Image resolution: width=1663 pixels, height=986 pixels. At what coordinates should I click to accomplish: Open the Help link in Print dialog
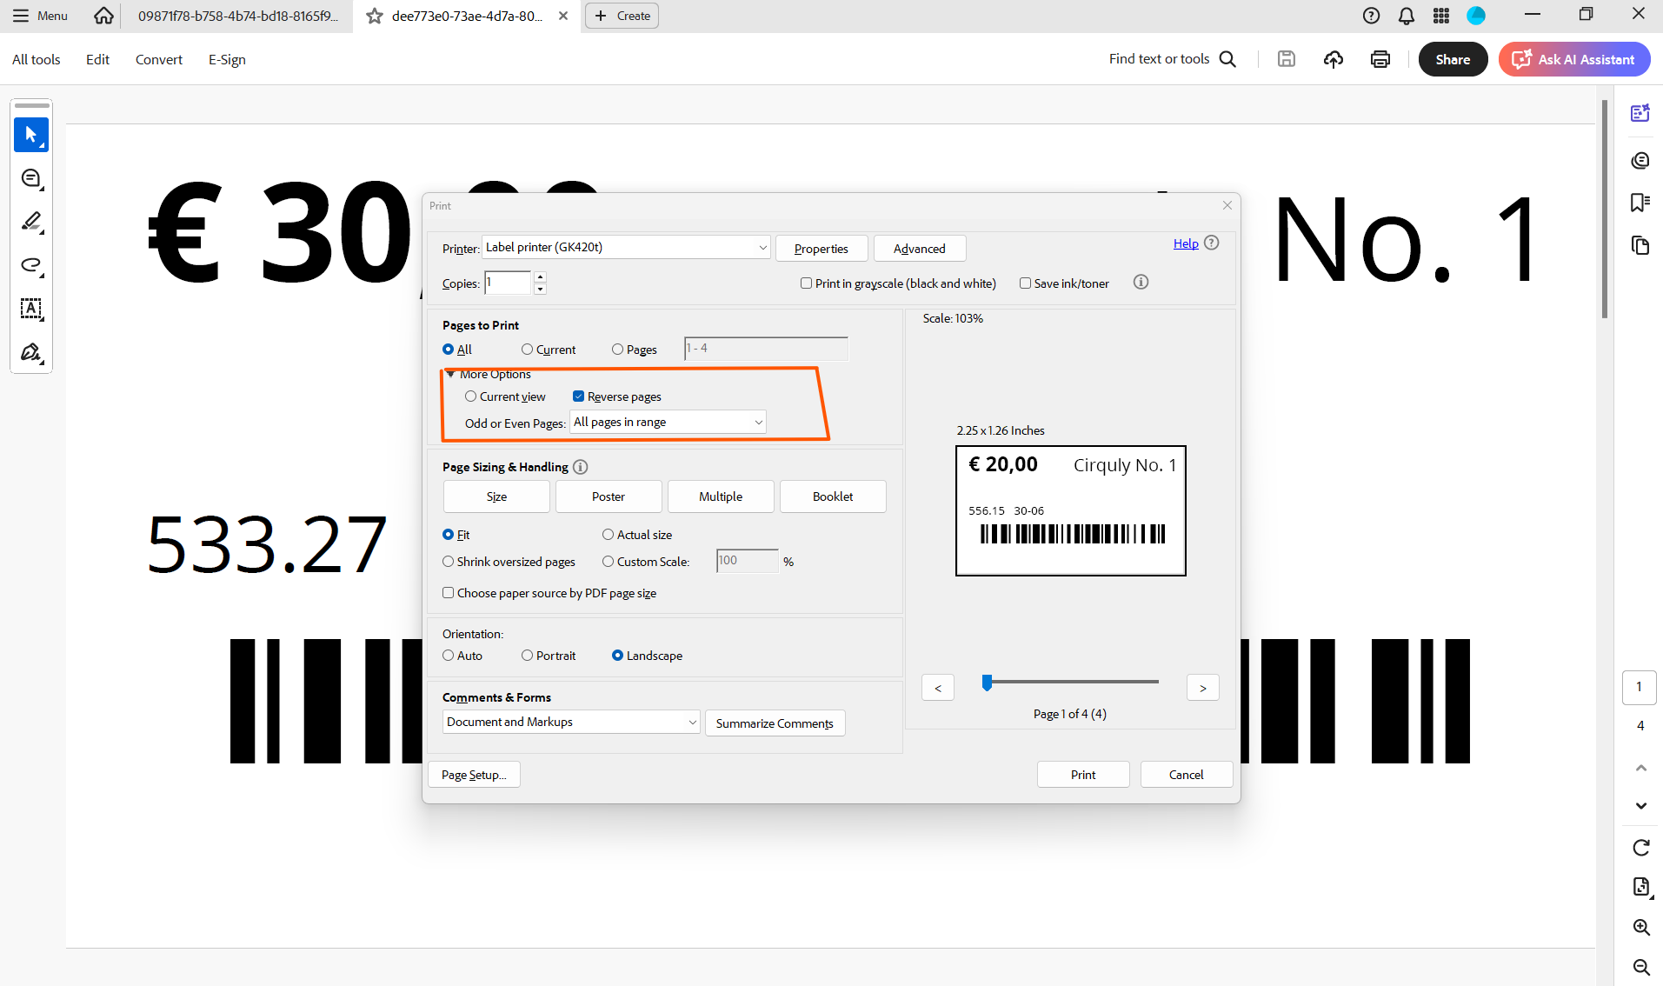[1186, 243]
